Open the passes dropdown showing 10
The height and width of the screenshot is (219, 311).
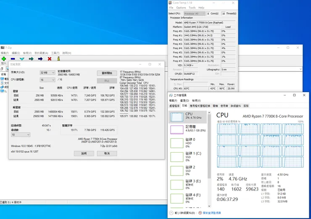click(21, 135)
